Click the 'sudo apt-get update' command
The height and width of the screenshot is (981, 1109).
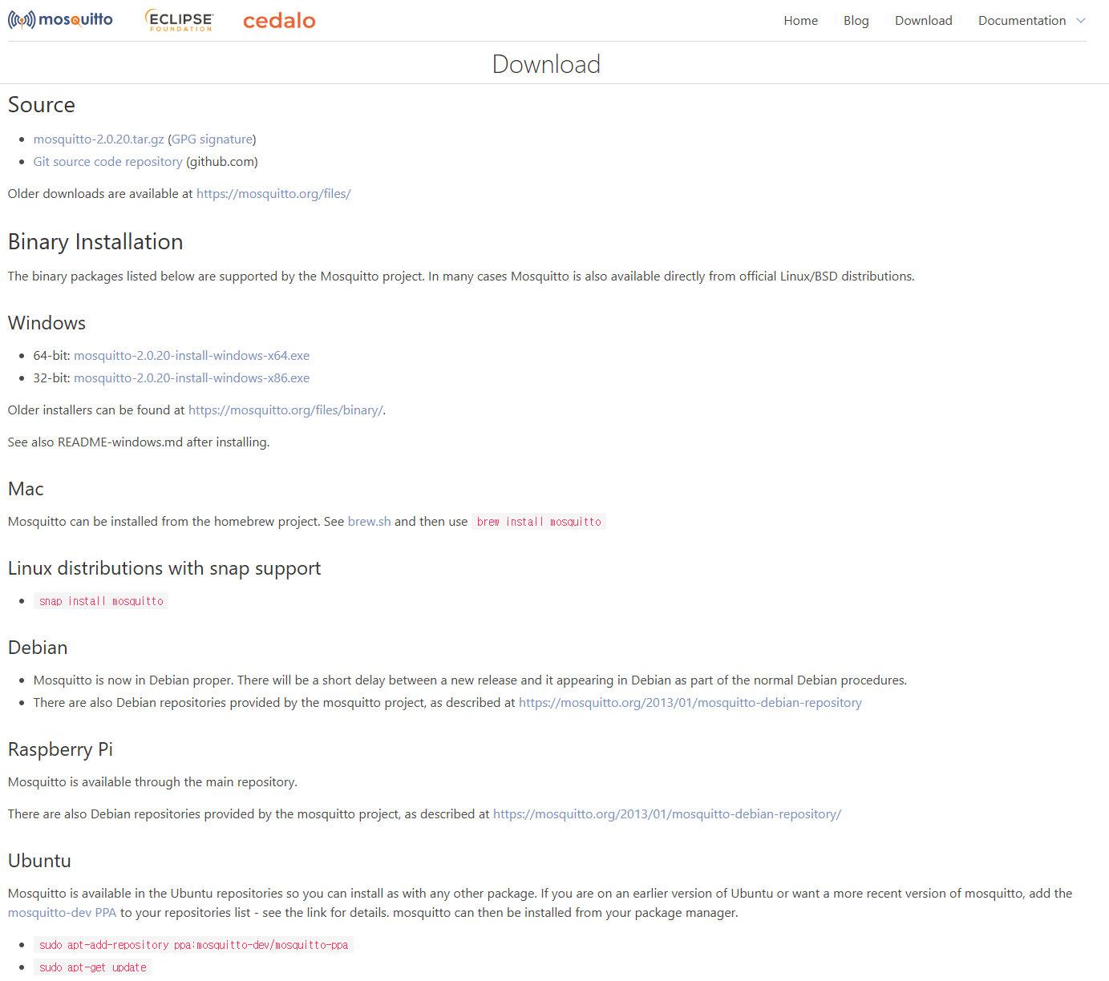pos(92,967)
